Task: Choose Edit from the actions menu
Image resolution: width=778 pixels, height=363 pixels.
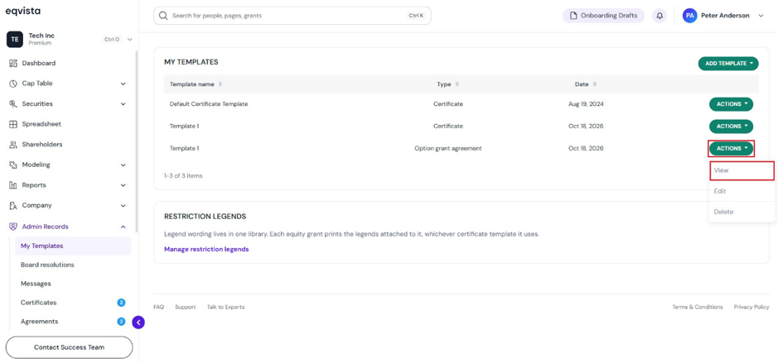Action: click(x=742, y=191)
